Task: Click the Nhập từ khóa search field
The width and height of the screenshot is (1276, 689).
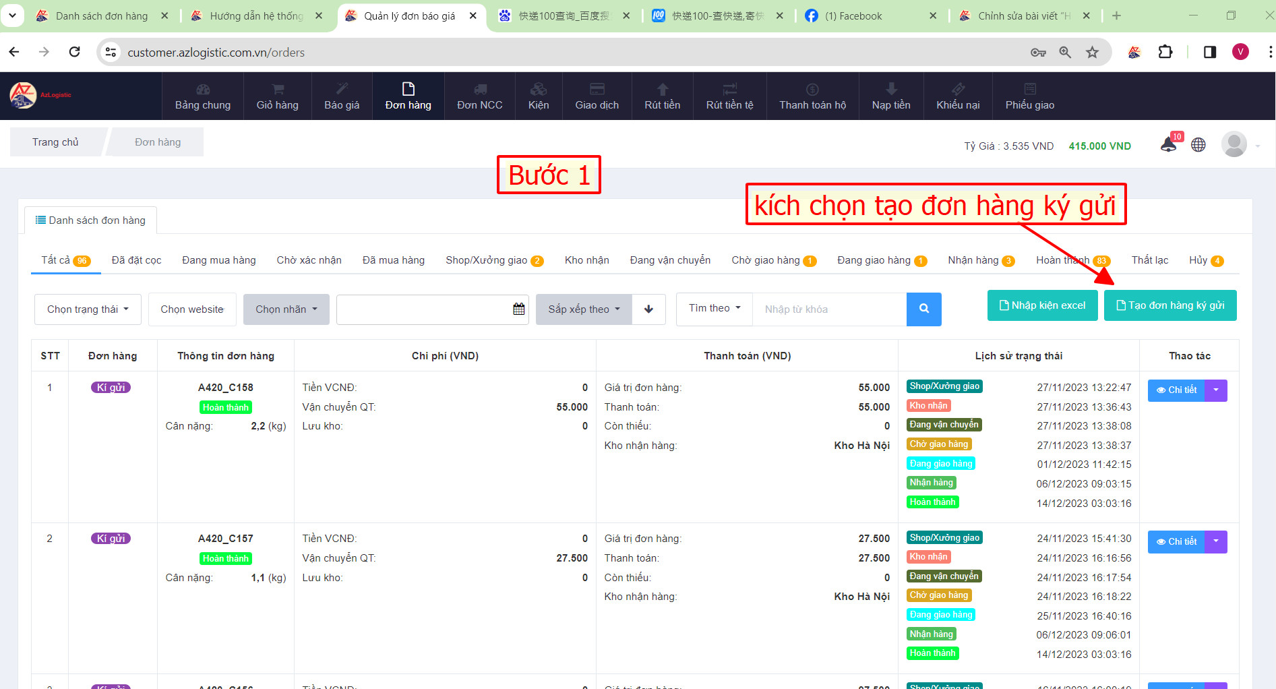Action: [x=829, y=309]
